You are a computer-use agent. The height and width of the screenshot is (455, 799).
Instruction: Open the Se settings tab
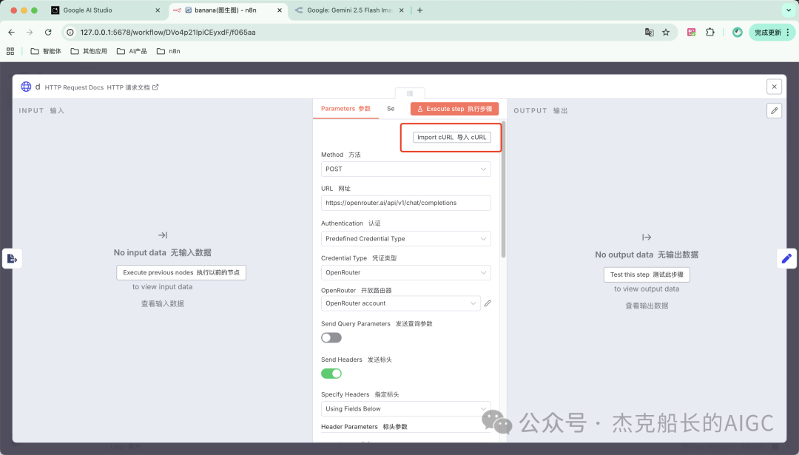tap(391, 109)
